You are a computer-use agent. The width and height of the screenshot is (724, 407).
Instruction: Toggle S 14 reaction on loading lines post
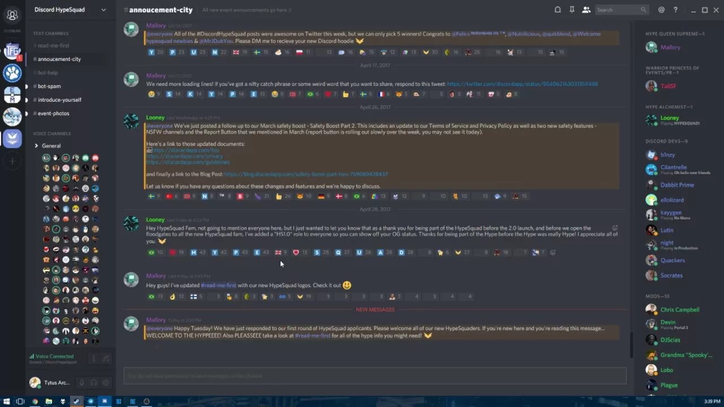[x=173, y=94]
